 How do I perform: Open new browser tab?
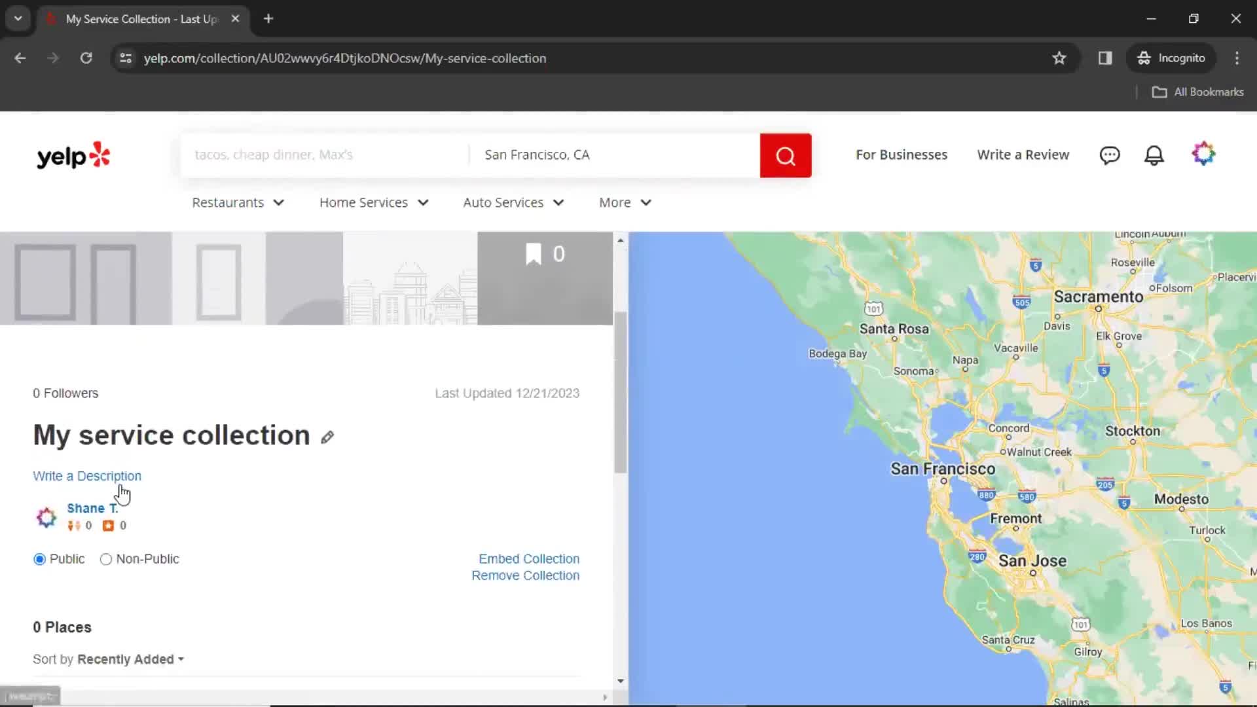[x=268, y=19]
